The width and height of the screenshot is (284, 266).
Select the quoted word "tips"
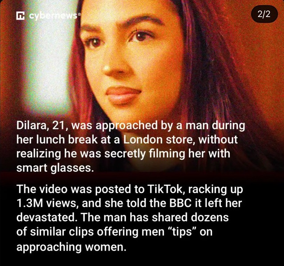182,232
